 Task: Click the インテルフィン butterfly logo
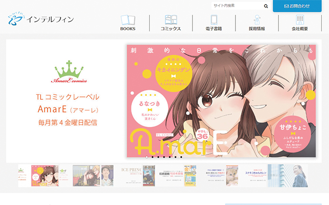pos(16,19)
